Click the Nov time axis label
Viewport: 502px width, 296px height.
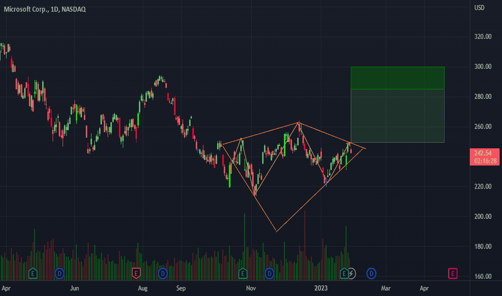point(251,288)
